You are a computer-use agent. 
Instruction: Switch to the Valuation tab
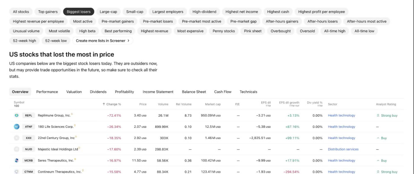[x=74, y=92]
